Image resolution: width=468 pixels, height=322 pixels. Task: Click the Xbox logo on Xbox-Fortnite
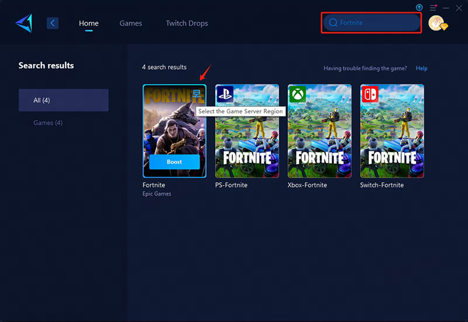pos(297,94)
